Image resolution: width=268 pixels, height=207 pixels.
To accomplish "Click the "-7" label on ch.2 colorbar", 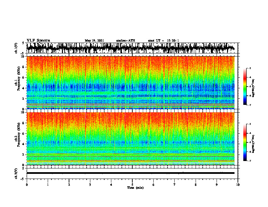I will pos(249,161).
